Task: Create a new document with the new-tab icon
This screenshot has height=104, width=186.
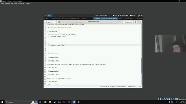Action: [x=59, y=22]
